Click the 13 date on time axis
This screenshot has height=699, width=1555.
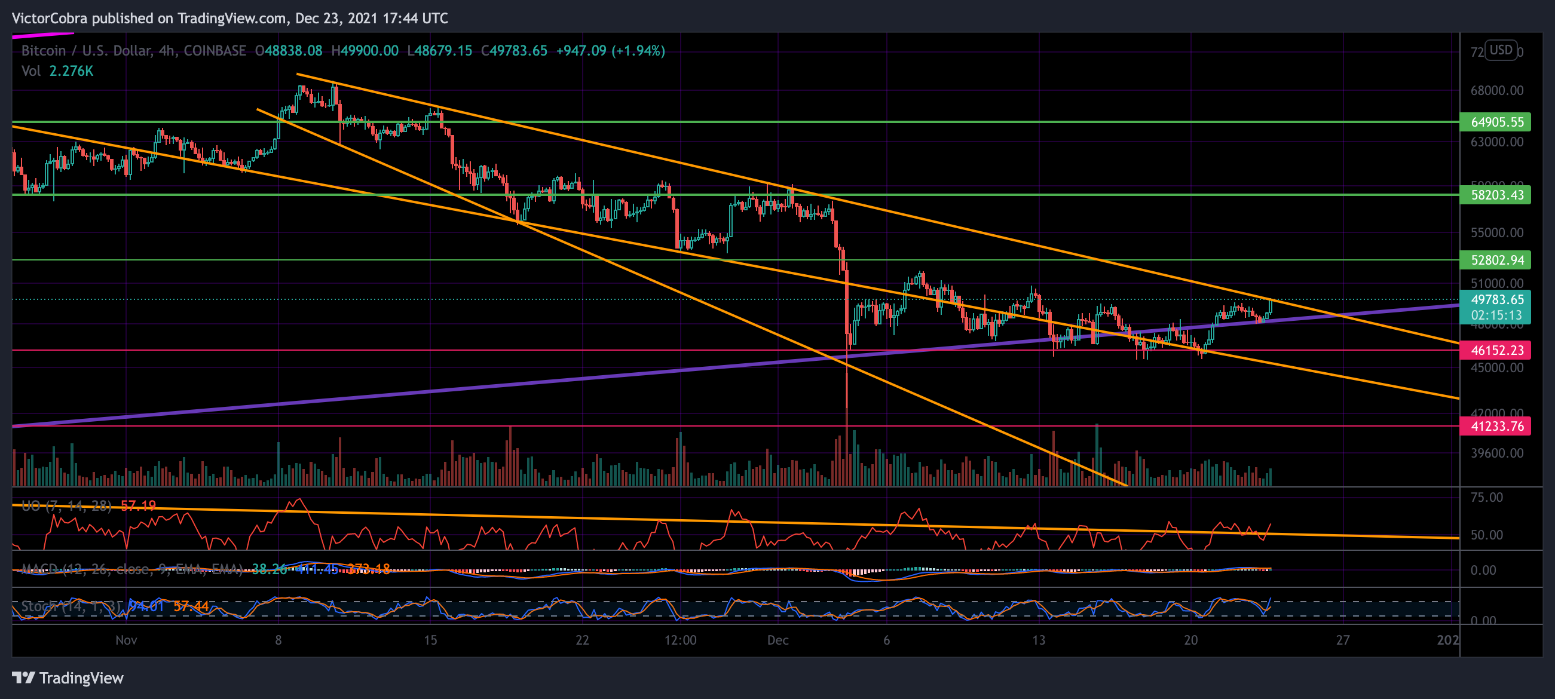(1038, 640)
